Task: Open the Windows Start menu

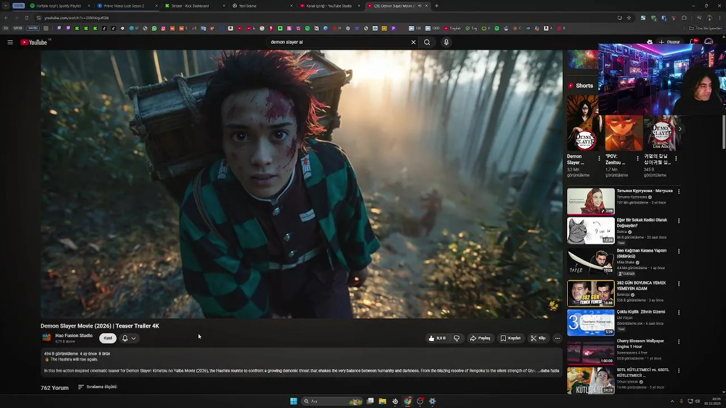Action: (293, 401)
